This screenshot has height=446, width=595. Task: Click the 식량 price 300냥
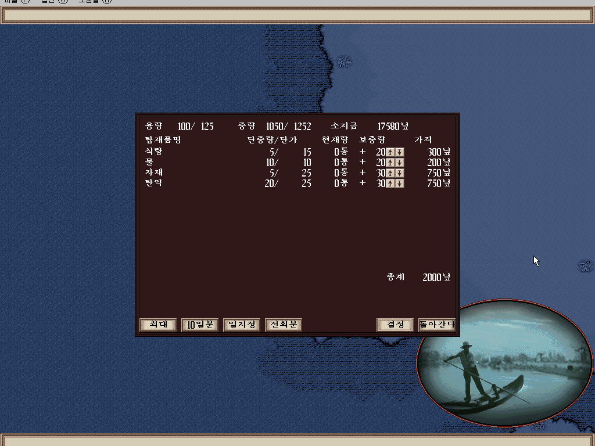439,152
